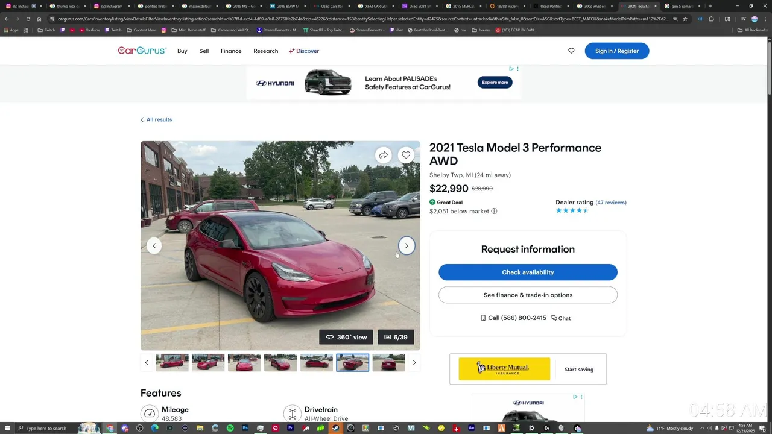Image resolution: width=772 pixels, height=434 pixels.
Task: Open Misc. Room stuff bookmark folder
Action: pos(188,30)
